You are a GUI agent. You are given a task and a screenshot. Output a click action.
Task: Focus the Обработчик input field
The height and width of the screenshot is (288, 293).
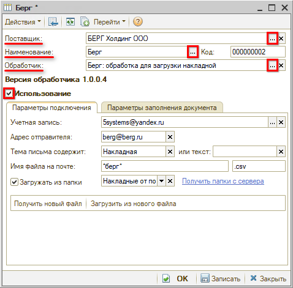click(177, 65)
